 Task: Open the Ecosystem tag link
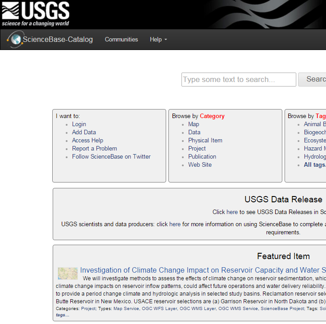pyautogui.click(x=315, y=141)
